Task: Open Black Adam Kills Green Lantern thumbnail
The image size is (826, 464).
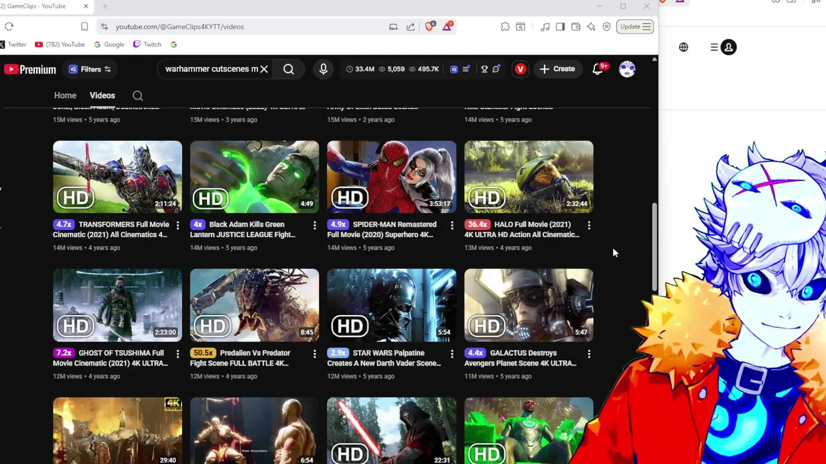Action: pyautogui.click(x=254, y=177)
